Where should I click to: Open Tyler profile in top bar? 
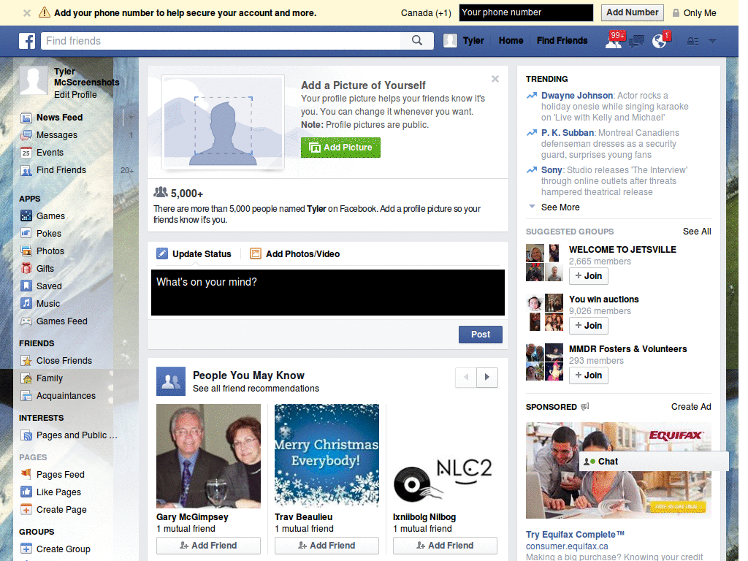click(x=464, y=41)
